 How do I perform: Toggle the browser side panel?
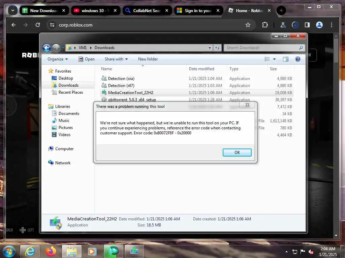tap(307, 25)
